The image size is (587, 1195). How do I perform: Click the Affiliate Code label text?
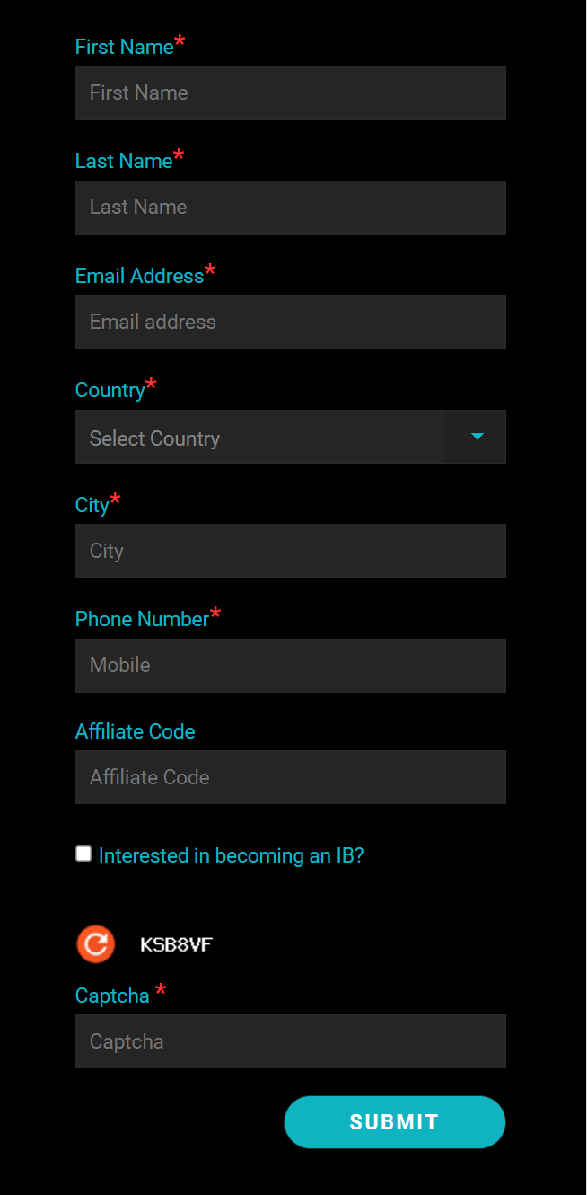[135, 731]
